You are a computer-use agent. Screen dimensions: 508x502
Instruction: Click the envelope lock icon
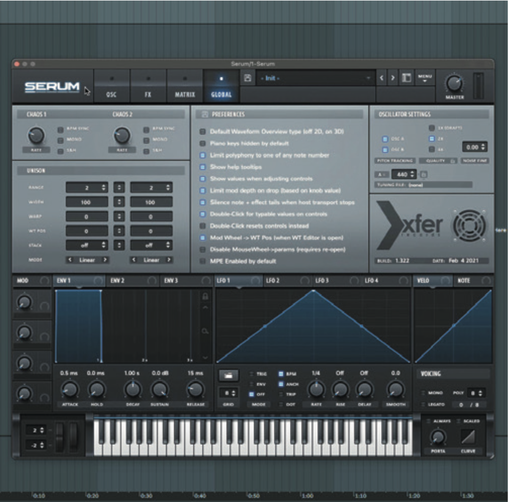click(x=205, y=296)
